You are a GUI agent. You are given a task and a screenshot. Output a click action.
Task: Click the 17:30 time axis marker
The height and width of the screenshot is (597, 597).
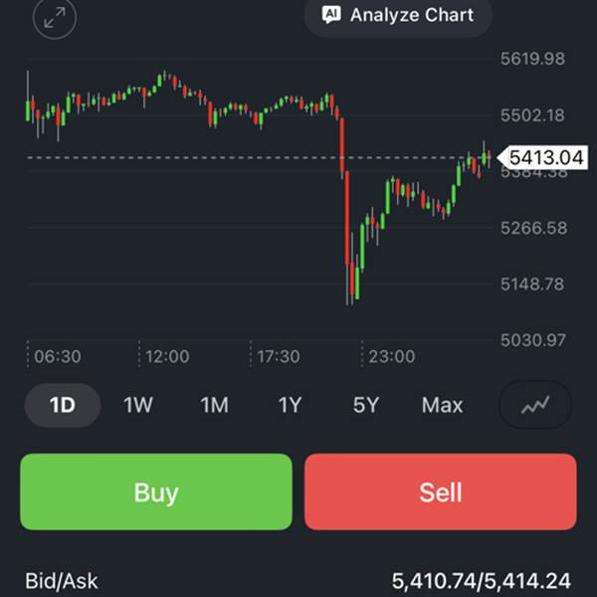pos(279,357)
